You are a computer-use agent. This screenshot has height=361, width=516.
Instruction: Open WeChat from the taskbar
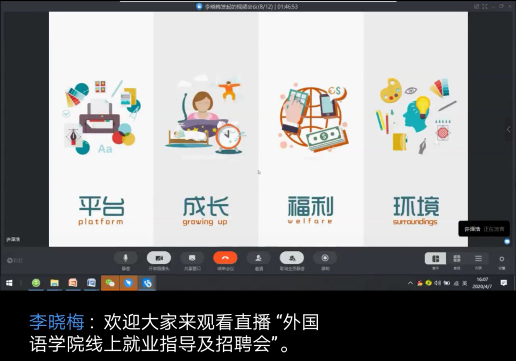110,283
